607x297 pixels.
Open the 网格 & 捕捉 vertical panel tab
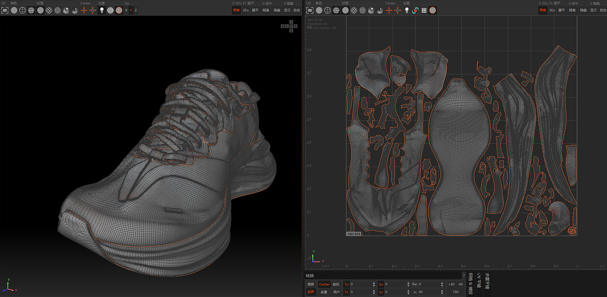(x=470, y=283)
